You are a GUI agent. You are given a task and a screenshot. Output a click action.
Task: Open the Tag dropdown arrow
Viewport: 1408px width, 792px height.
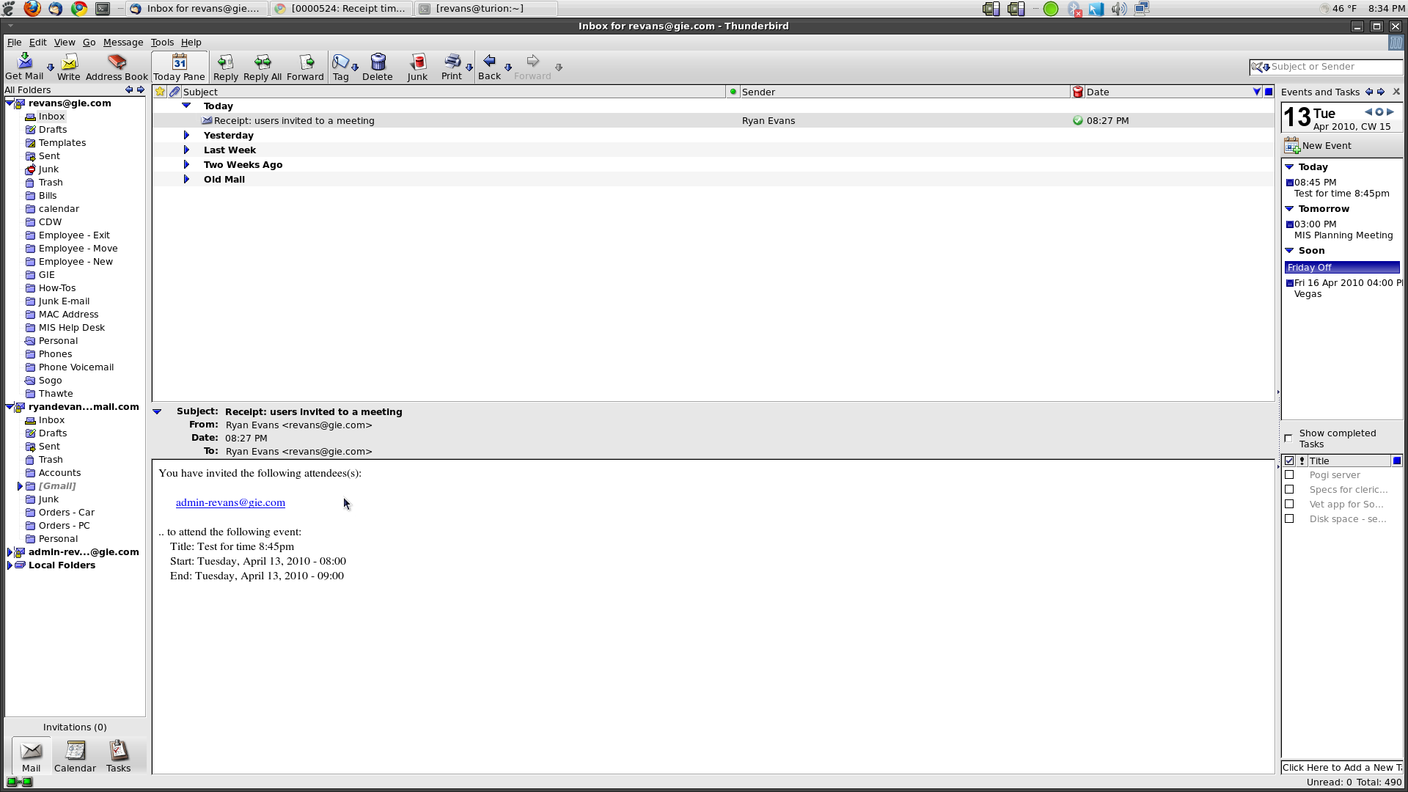click(x=356, y=67)
